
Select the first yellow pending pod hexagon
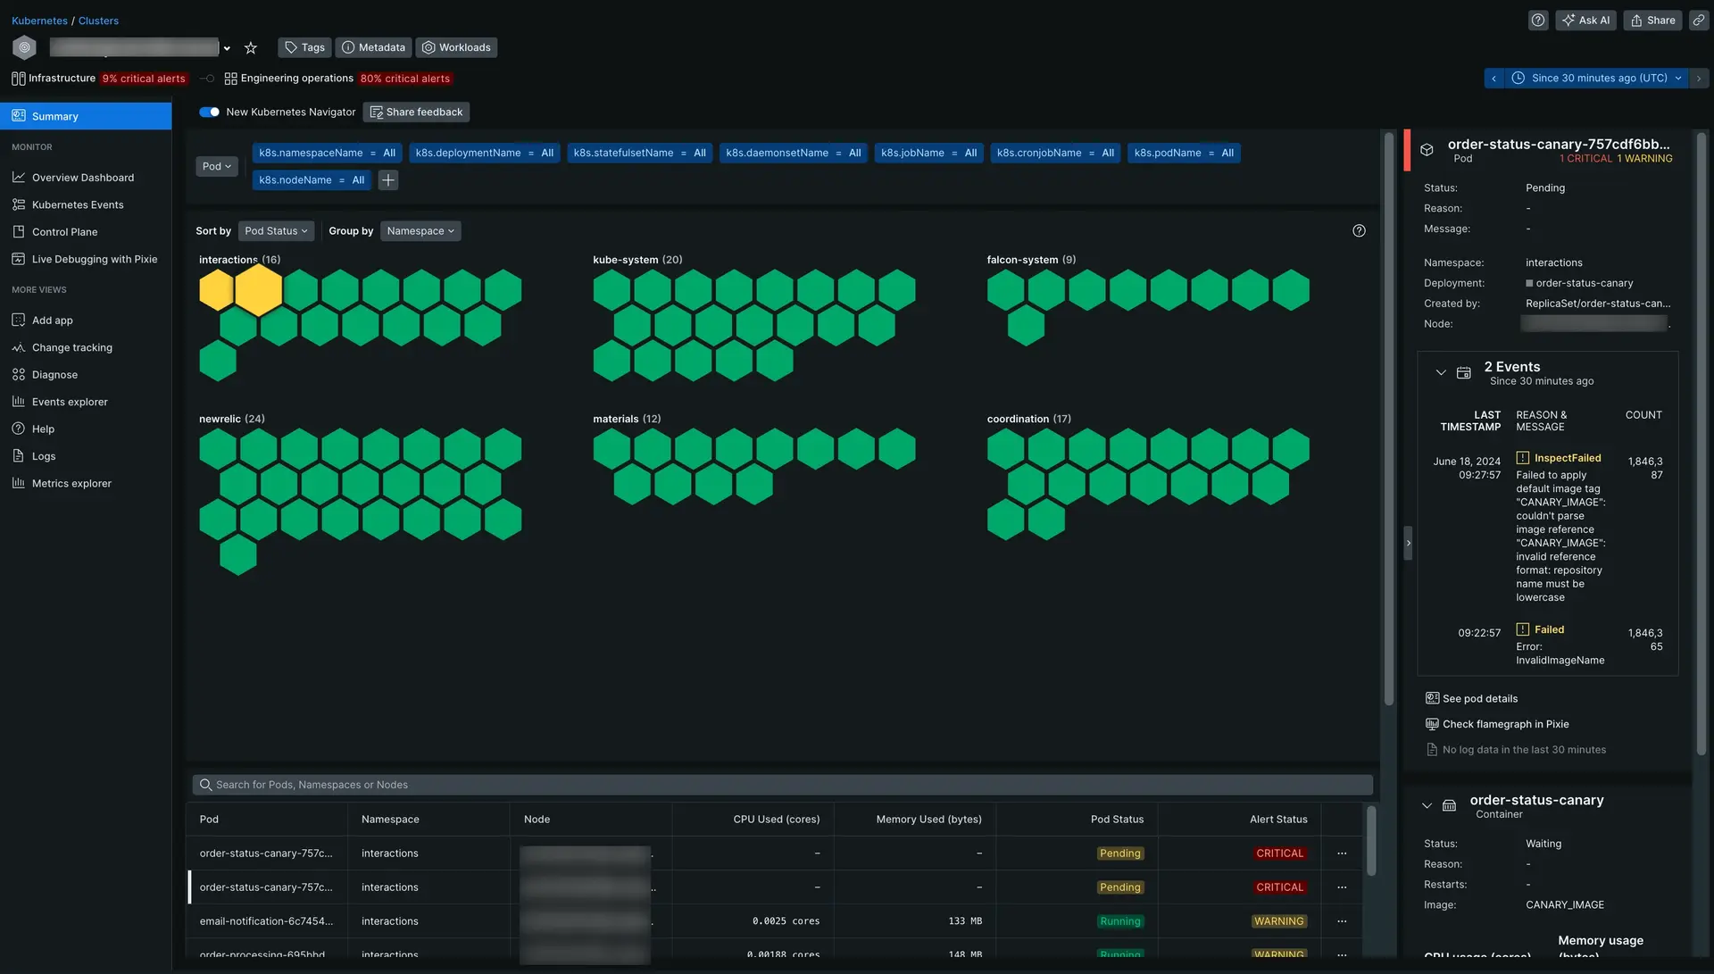[216, 290]
